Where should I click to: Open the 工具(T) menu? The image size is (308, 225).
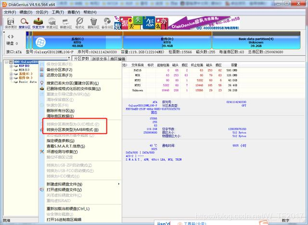(x=58, y=12)
